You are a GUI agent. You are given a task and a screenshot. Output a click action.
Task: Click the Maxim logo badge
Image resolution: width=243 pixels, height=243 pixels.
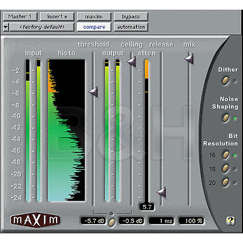pyautogui.click(x=35, y=220)
